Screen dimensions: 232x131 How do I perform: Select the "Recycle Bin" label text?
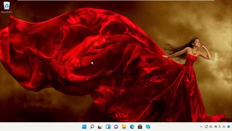(7, 12)
